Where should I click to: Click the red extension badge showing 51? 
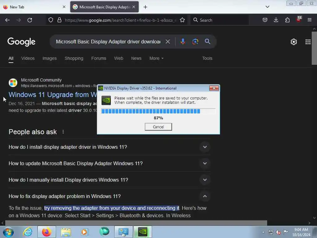tap(299, 20)
